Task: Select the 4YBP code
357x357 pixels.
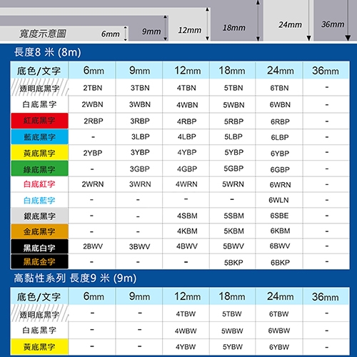Action: click(x=187, y=152)
